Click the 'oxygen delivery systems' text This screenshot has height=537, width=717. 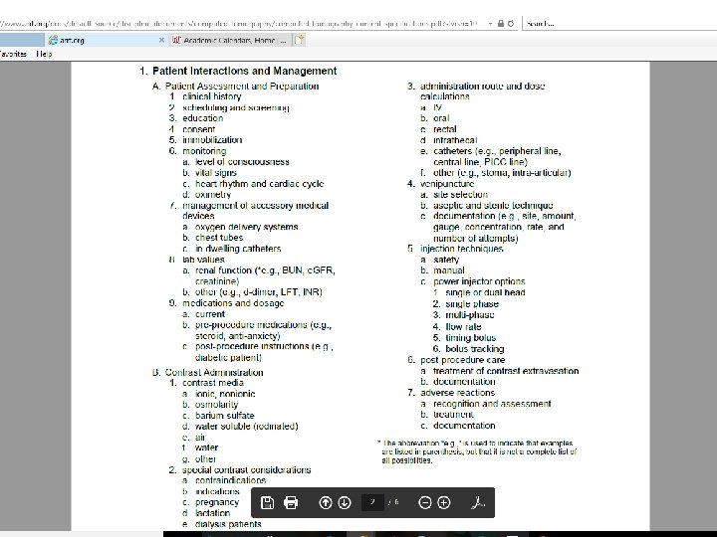[x=247, y=227]
